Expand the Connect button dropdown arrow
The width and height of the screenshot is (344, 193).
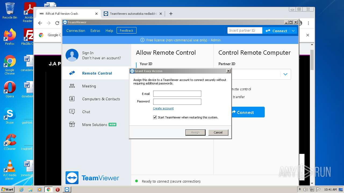(293, 31)
